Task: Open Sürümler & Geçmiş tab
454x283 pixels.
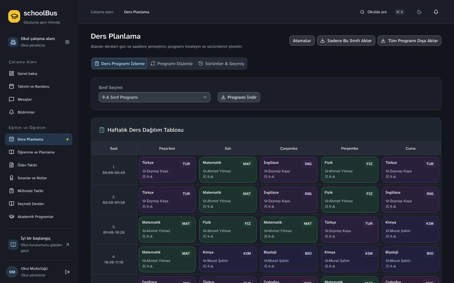Action: point(221,64)
